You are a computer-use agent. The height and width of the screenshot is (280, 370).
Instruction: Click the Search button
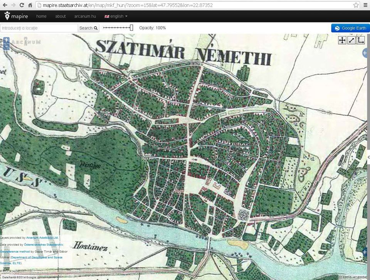88,28
